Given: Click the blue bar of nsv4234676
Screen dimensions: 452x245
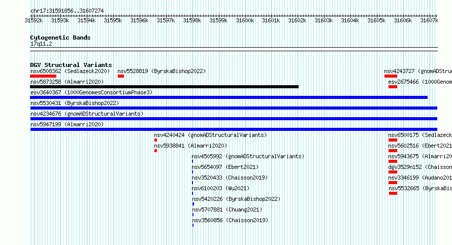Looking at the screenshot, I should pos(234,119).
